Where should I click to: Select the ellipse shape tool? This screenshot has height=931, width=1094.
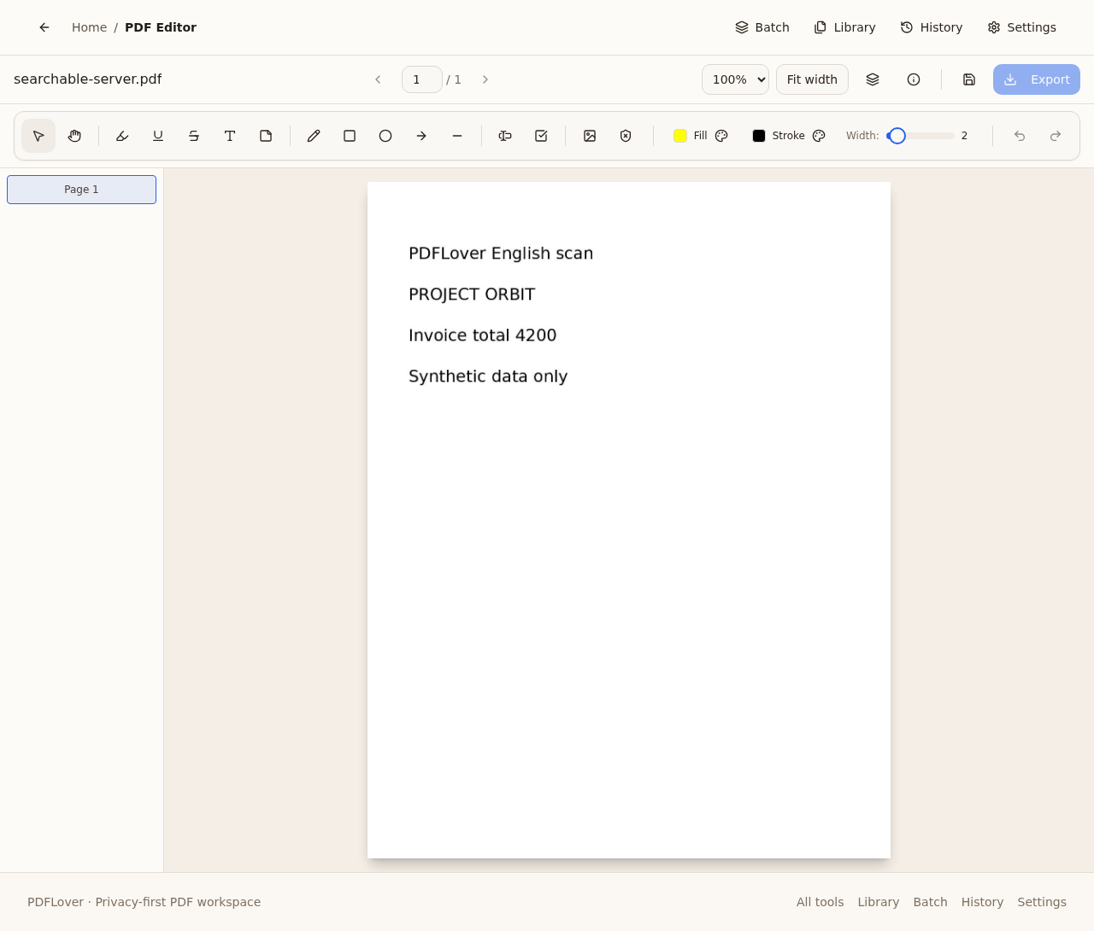(385, 136)
